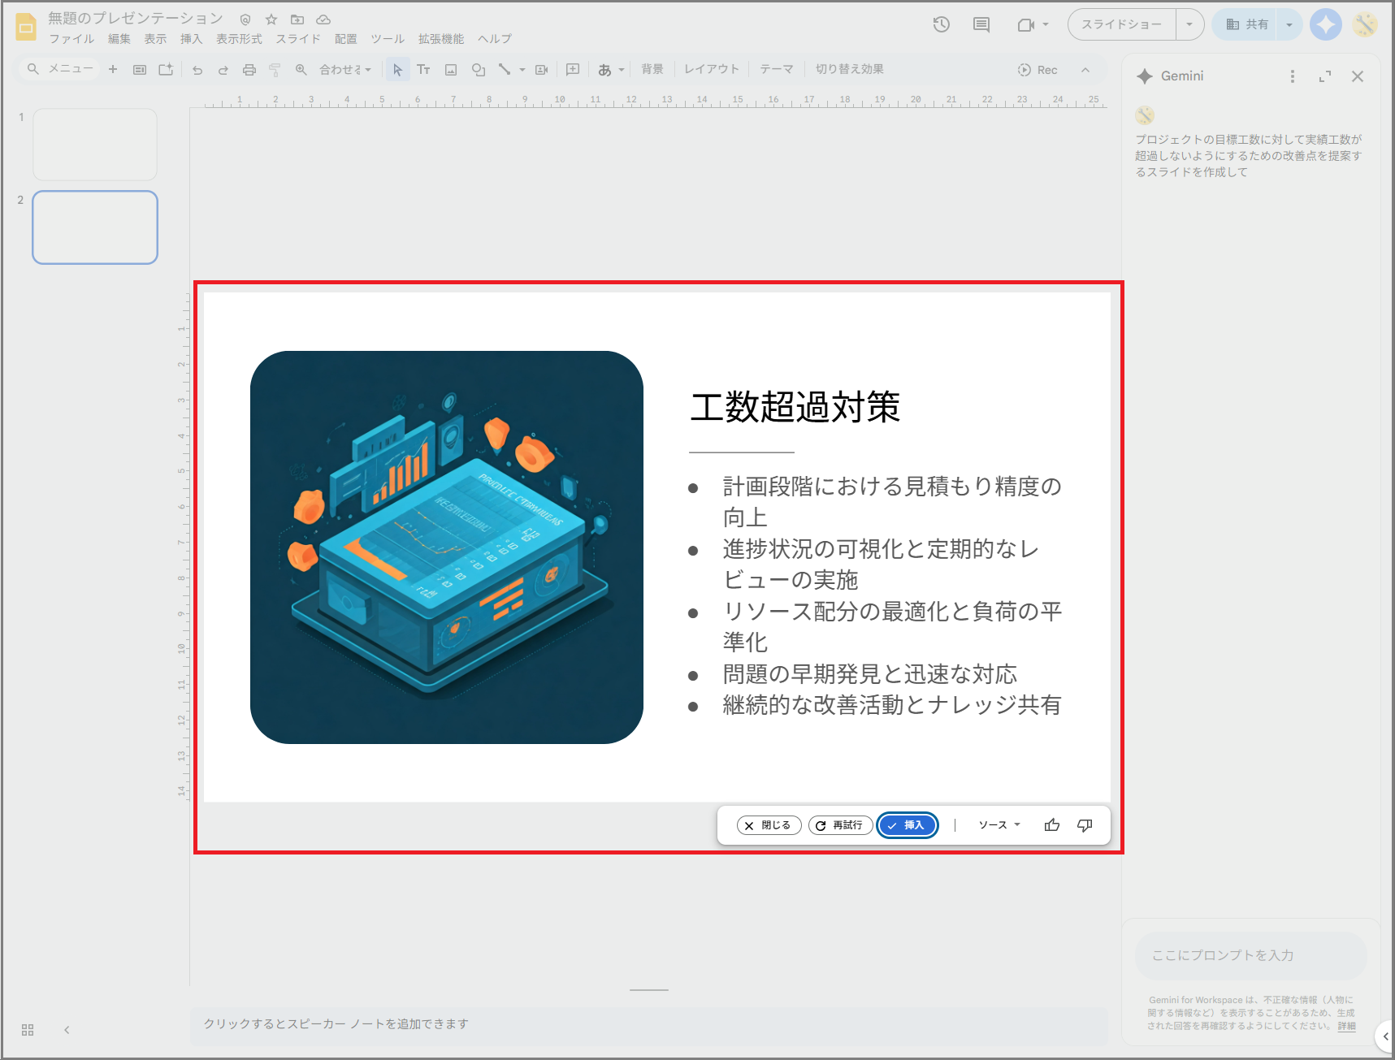Open the 挿入 menu
This screenshot has width=1395, height=1060.
(x=191, y=39)
